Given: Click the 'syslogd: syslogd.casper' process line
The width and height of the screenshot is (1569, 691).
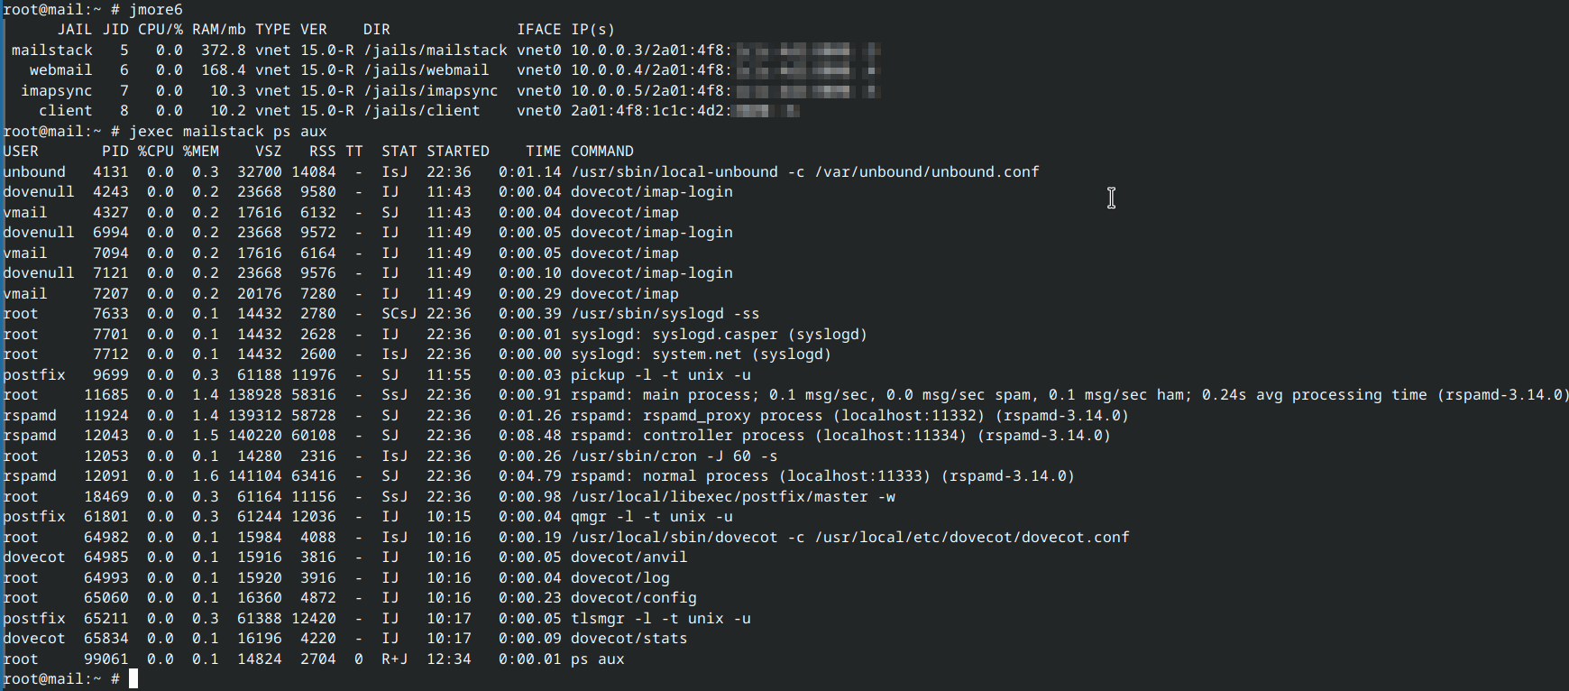Looking at the screenshot, I should 719,335.
